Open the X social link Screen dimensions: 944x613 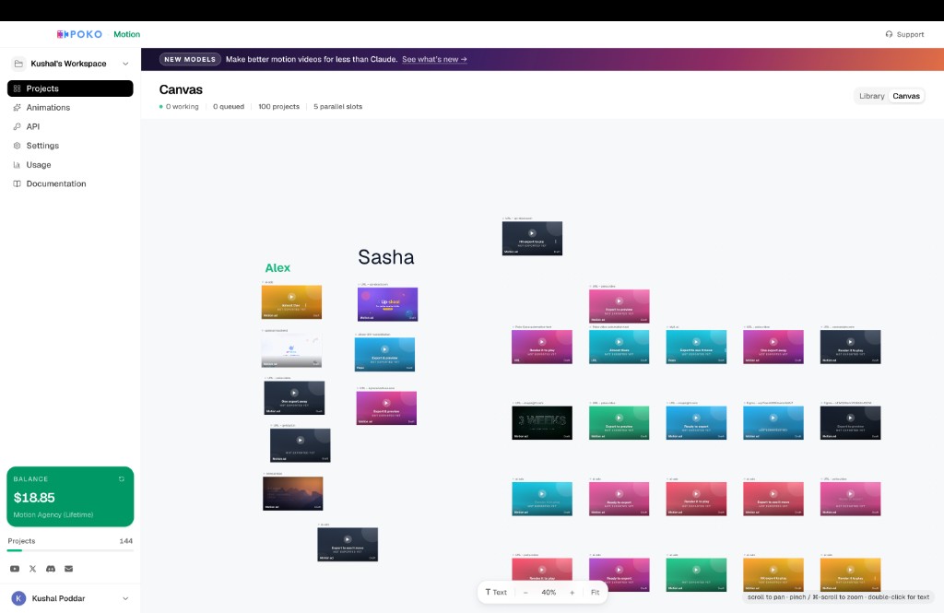click(x=32, y=569)
